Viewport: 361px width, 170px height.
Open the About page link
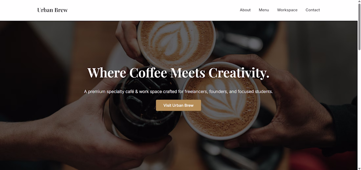click(245, 10)
